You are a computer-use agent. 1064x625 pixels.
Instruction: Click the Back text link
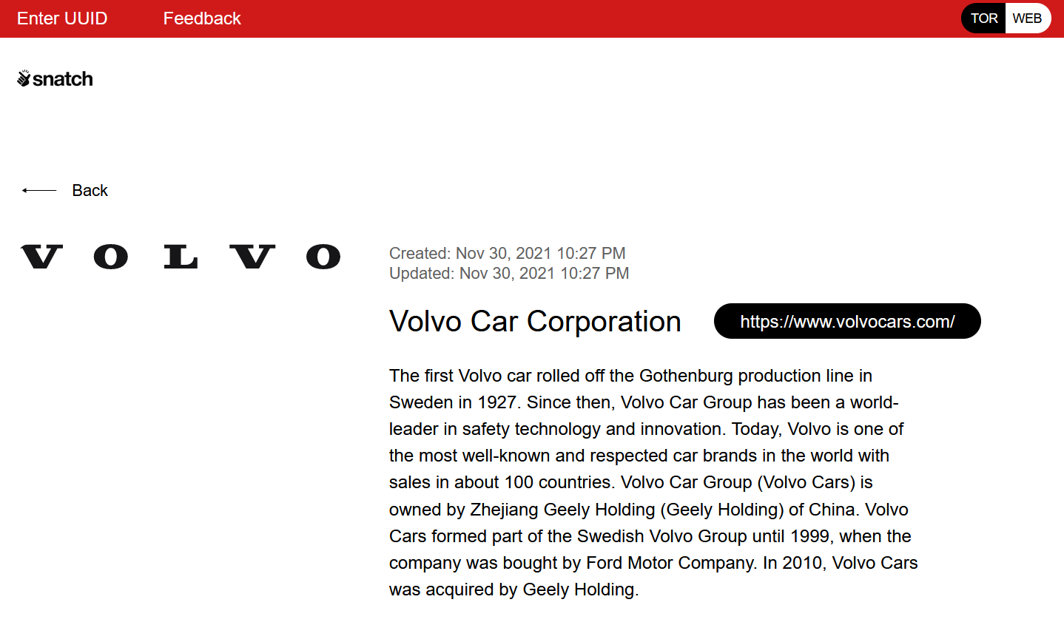[90, 191]
